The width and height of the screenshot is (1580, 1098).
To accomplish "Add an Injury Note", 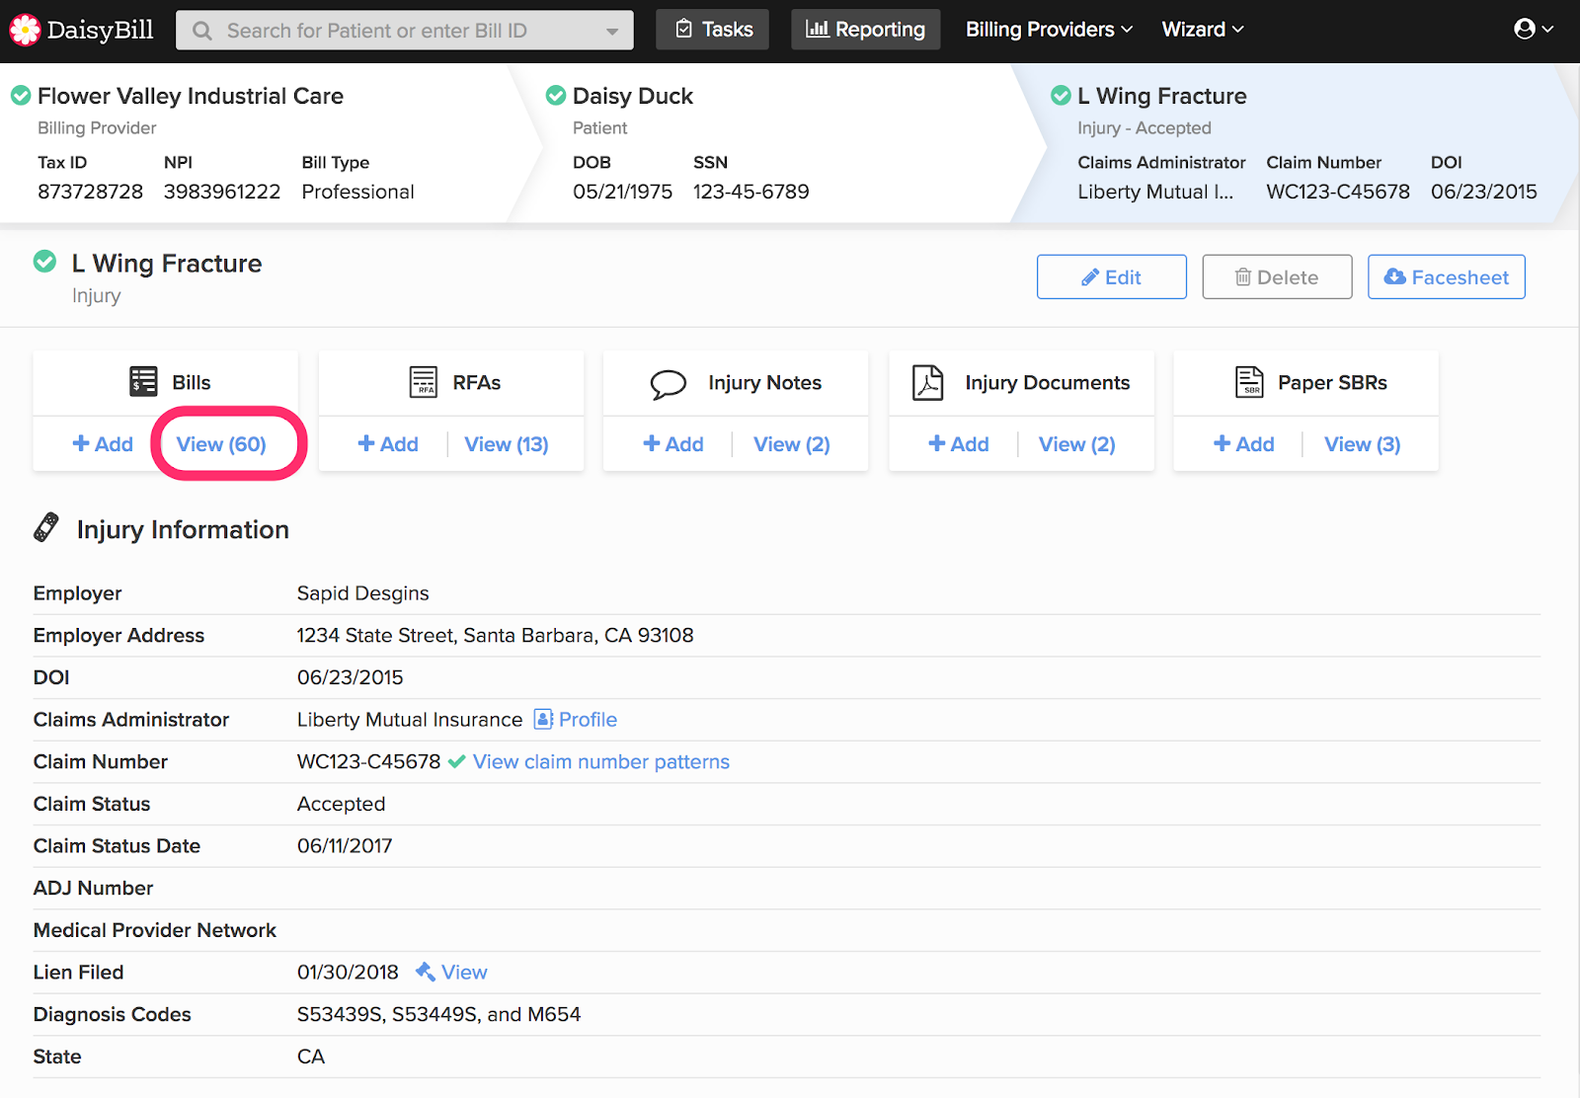I will coord(673,444).
